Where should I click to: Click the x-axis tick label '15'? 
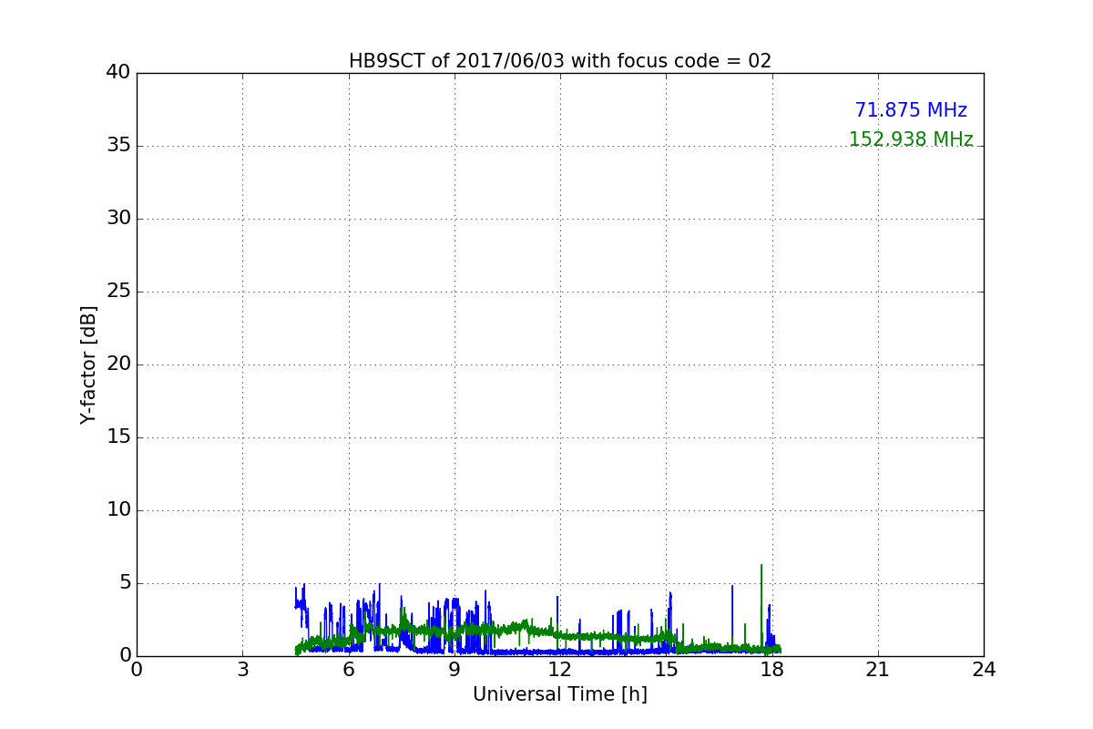click(666, 669)
